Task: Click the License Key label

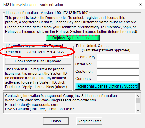Action: pos(86,57)
